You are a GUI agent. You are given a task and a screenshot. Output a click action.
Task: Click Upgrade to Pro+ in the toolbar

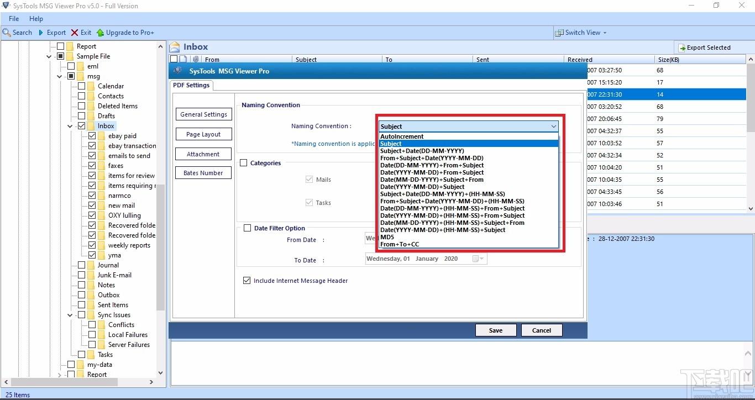[x=125, y=33]
